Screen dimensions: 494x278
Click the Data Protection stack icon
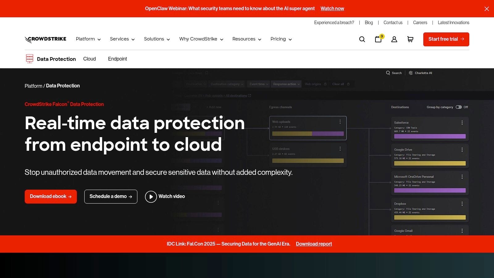coord(30,59)
